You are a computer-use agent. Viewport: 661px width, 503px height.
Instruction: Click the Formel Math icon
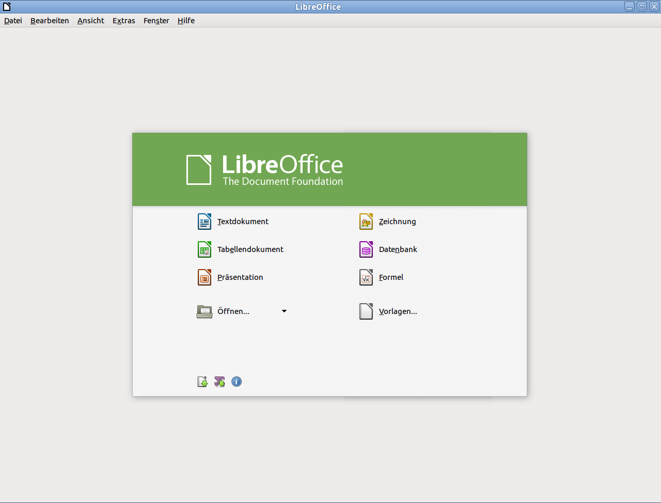[x=366, y=277]
